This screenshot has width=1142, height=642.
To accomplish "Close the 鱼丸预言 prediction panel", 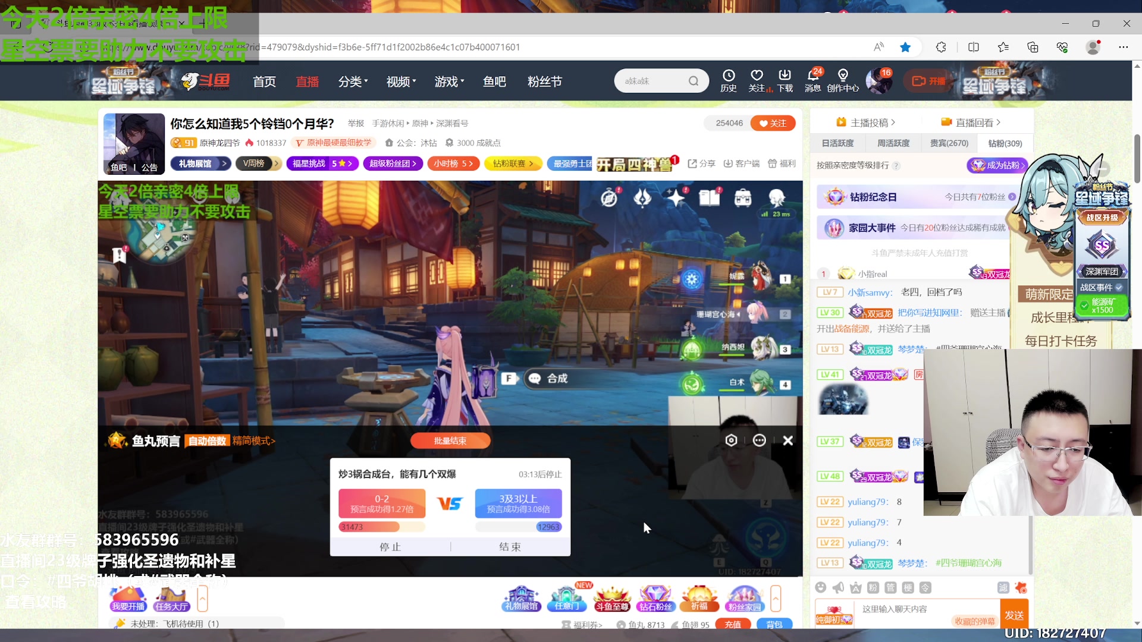I will [x=788, y=440].
